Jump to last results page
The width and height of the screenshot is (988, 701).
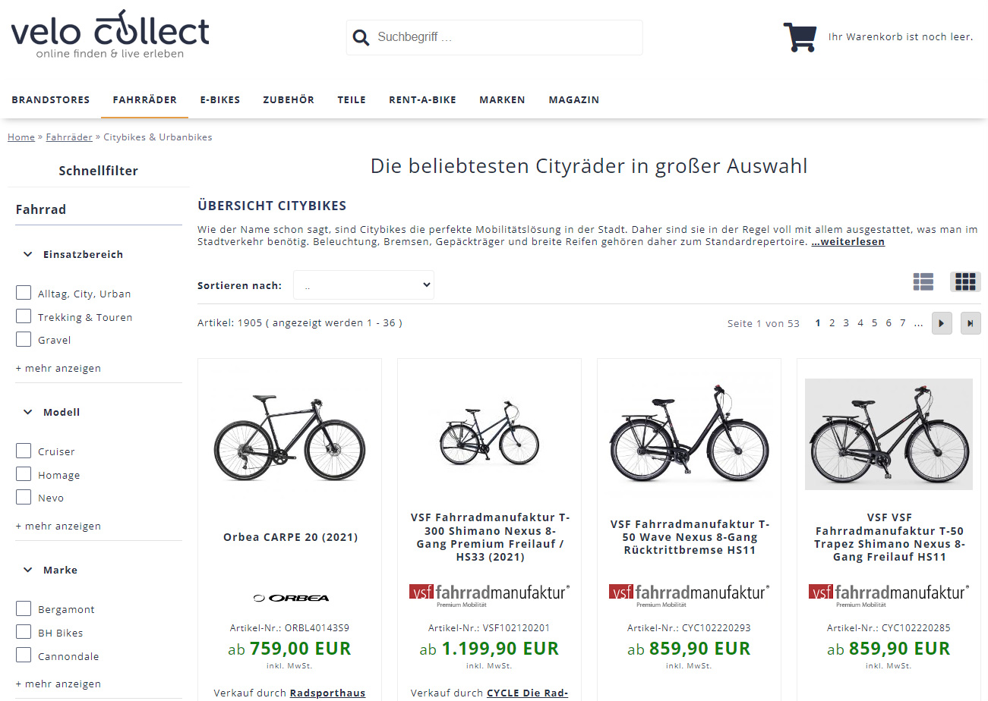click(x=971, y=323)
